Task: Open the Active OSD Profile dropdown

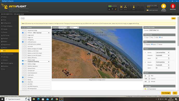Action: (154, 30)
